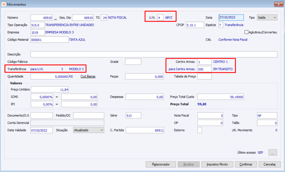The height and width of the screenshot is (172, 285).
Task: Select the para Centro Armaz. field 050
Action: pyautogui.click(x=204, y=69)
